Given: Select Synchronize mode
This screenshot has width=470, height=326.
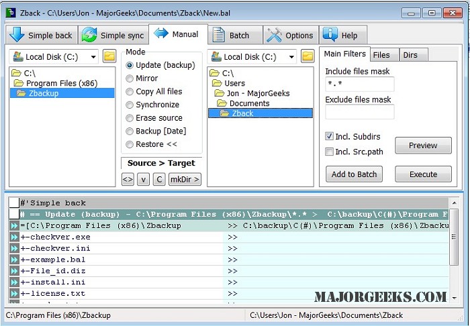Looking at the screenshot, I should click(x=129, y=105).
